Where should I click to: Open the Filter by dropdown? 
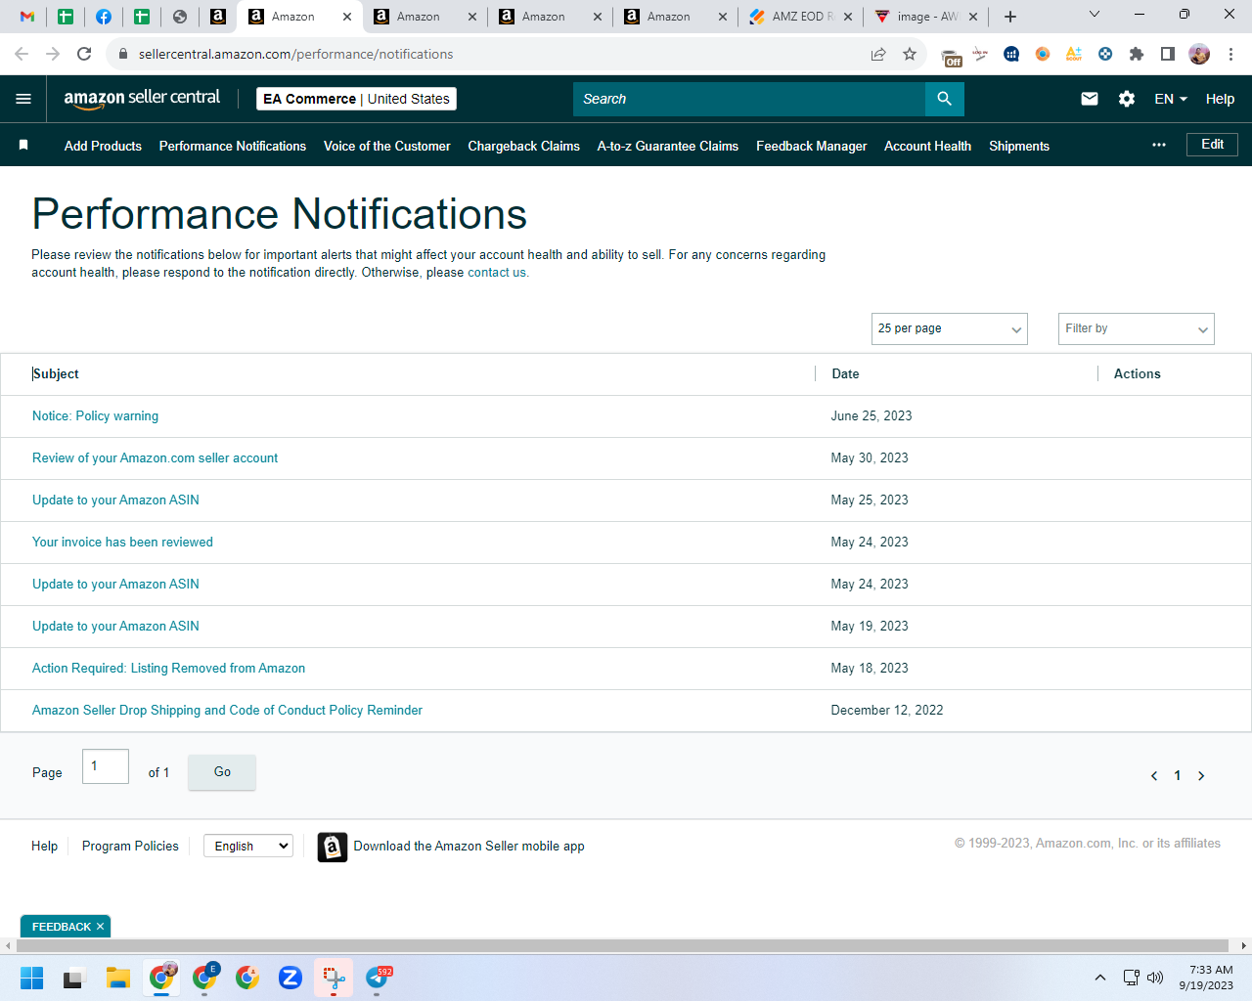(1137, 328)
